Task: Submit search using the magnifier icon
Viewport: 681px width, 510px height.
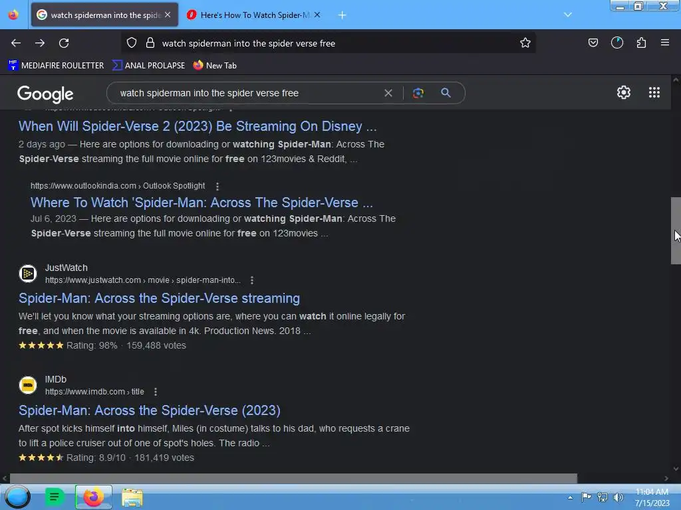Action: click(x=446, y=93)
